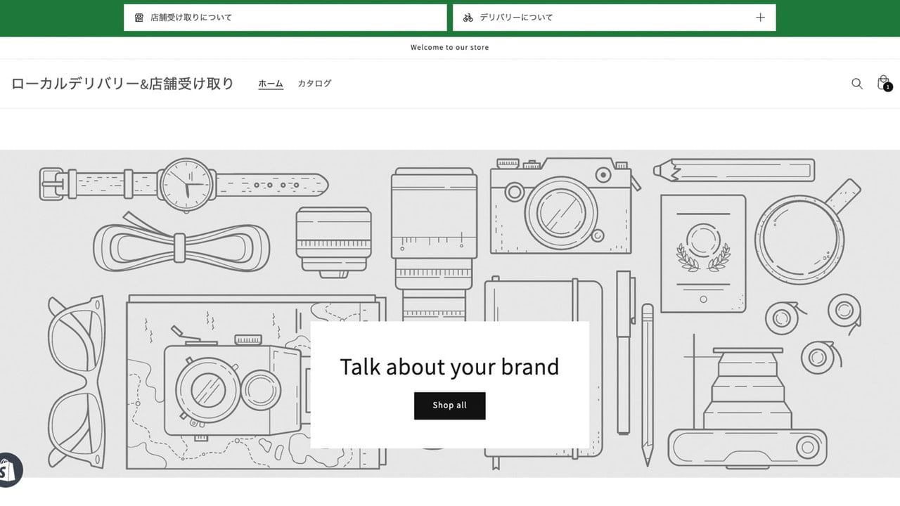The image size is (900, 506).
Task: Click the ローカルデリバリー&店舗受け取り store title
Action: [122, 84]
